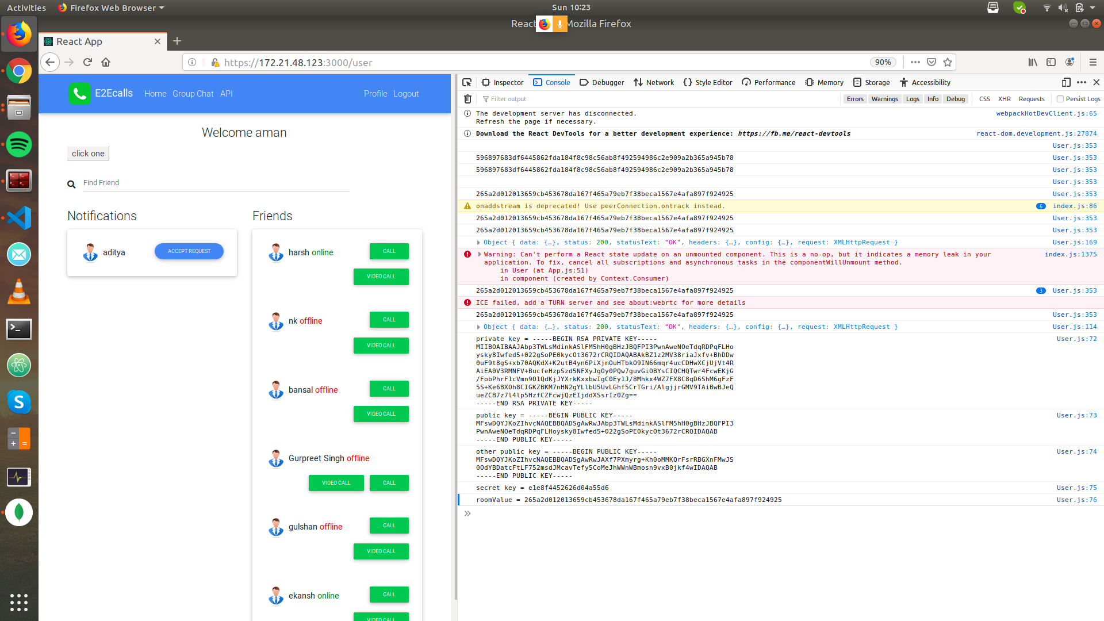
Task: Launch Visual Studio Code from the dock
Action: [19, 218]
